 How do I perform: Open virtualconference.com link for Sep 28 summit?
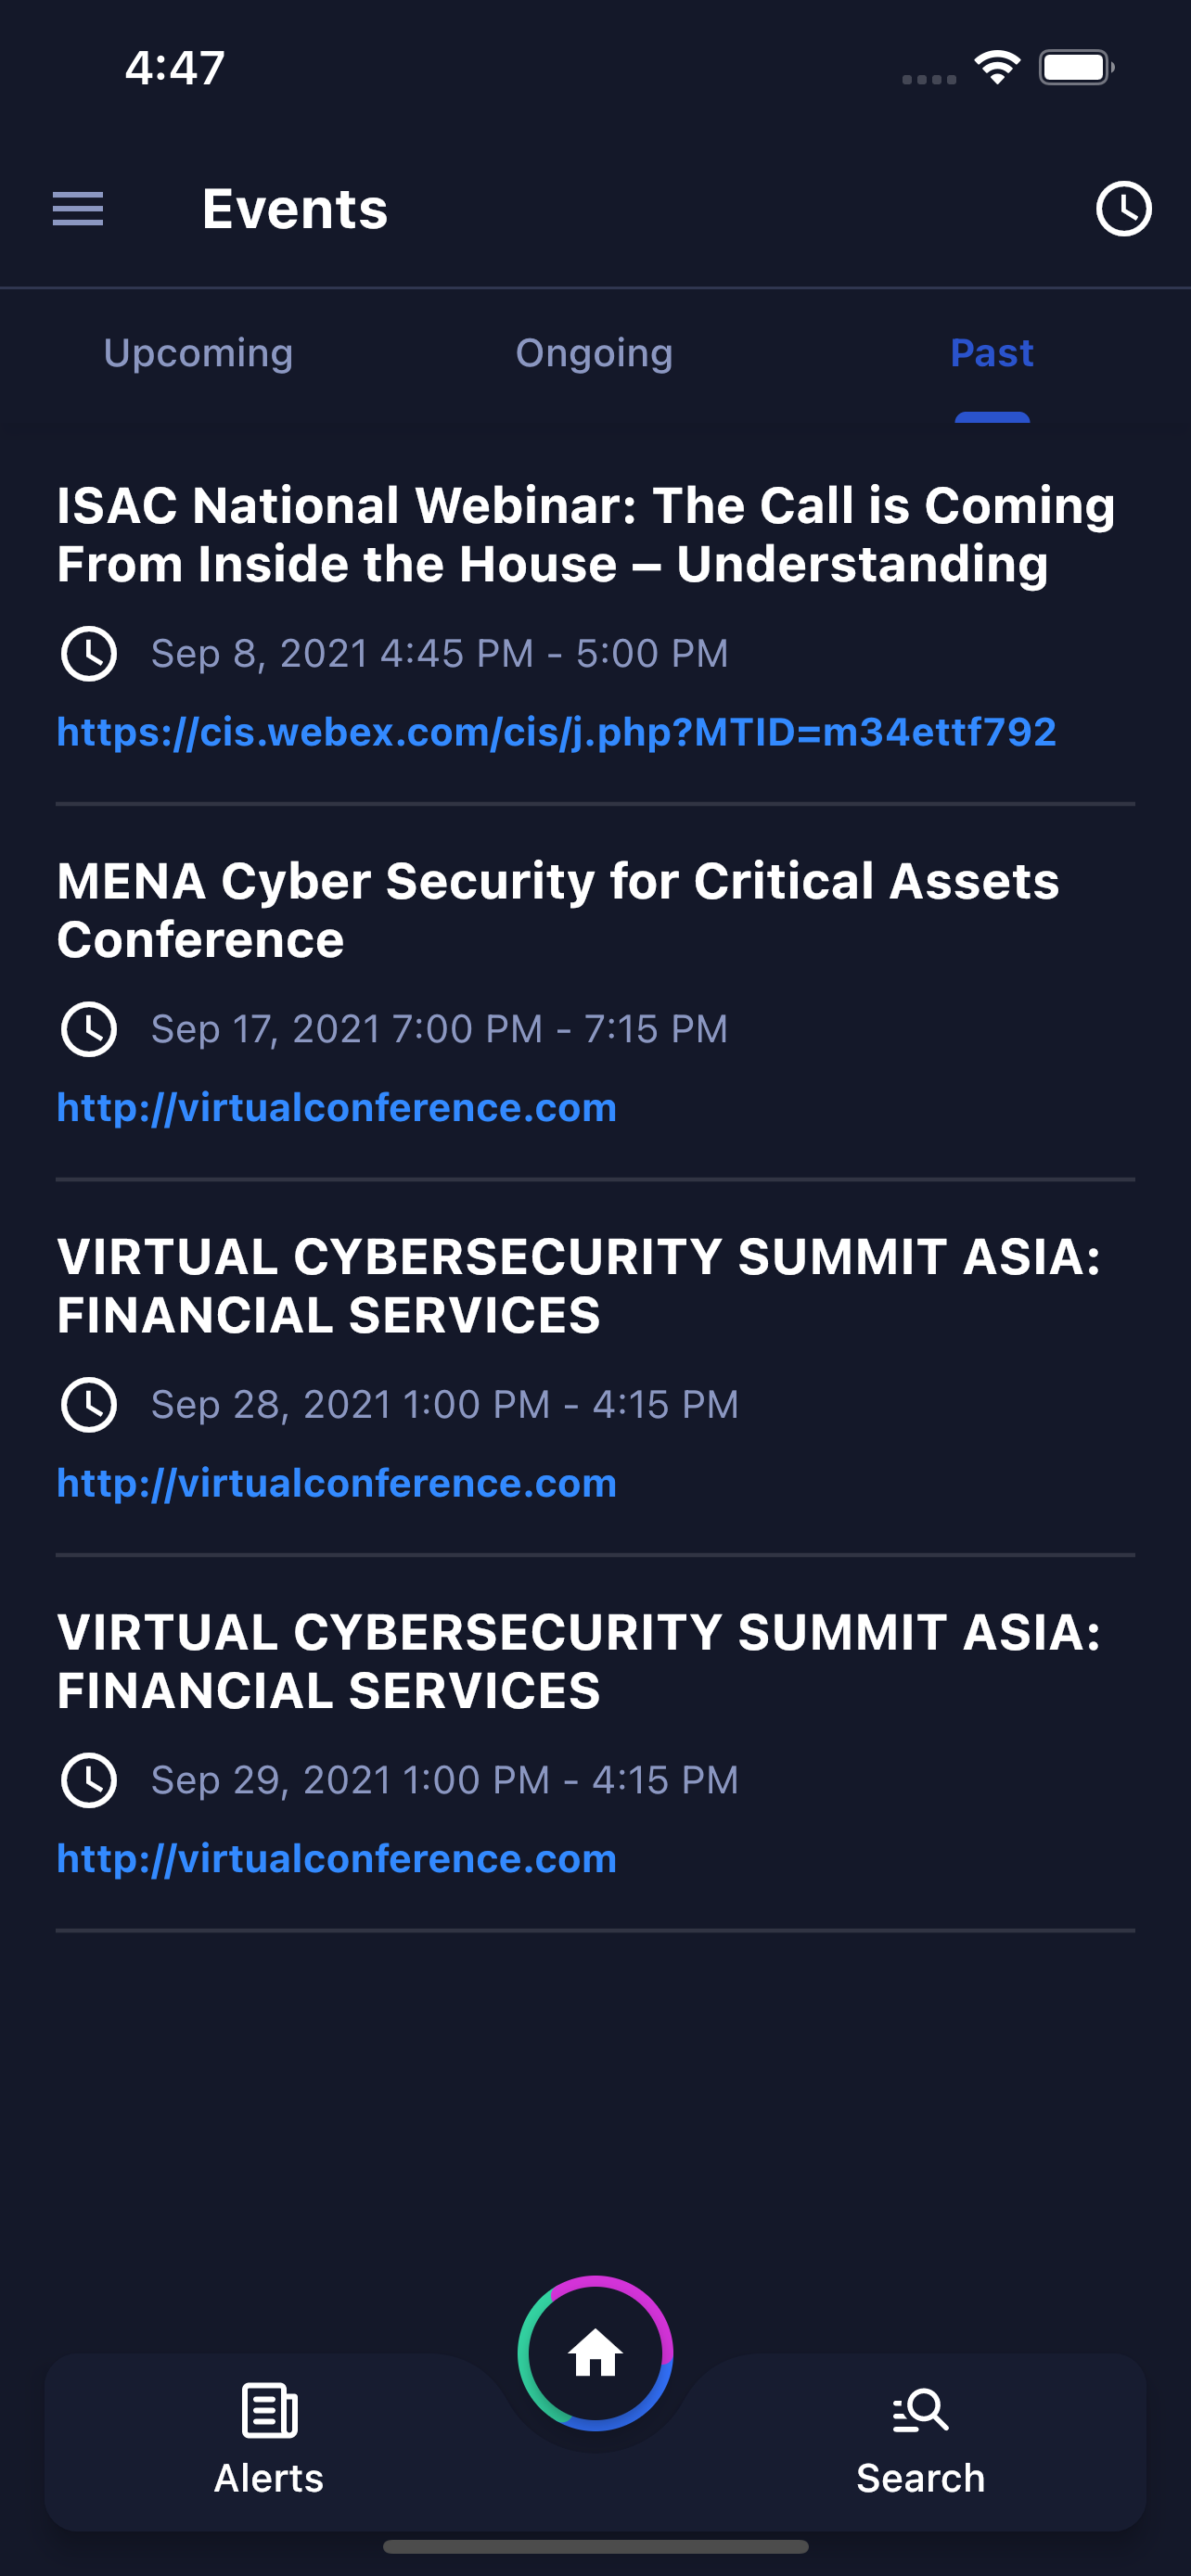click(336, 1483)
